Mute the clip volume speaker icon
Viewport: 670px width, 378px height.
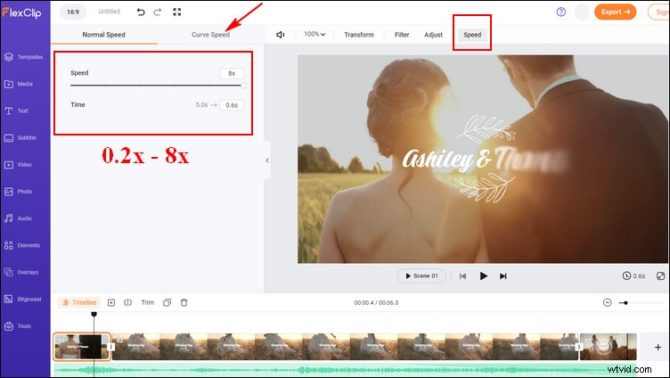point(281,35)
